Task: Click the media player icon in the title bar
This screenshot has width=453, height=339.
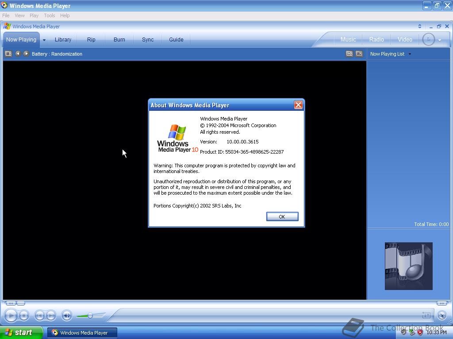Action: point(4,5)
